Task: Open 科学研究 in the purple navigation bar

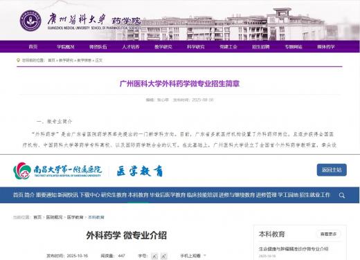Action: (196, 47)
